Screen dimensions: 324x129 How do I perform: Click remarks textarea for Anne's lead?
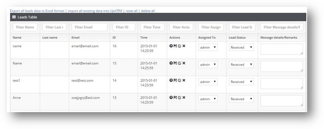[282, 101]
